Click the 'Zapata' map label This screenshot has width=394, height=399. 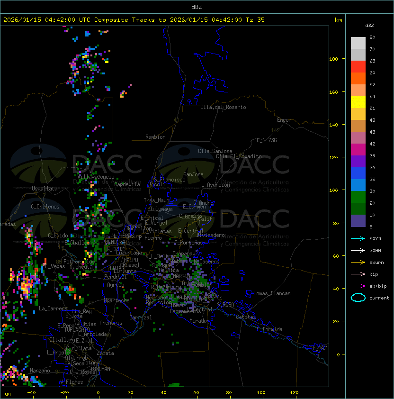[105, 353]
